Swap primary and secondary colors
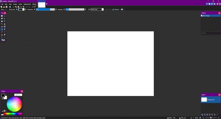The image size is (221, 119). coord(6,94)
